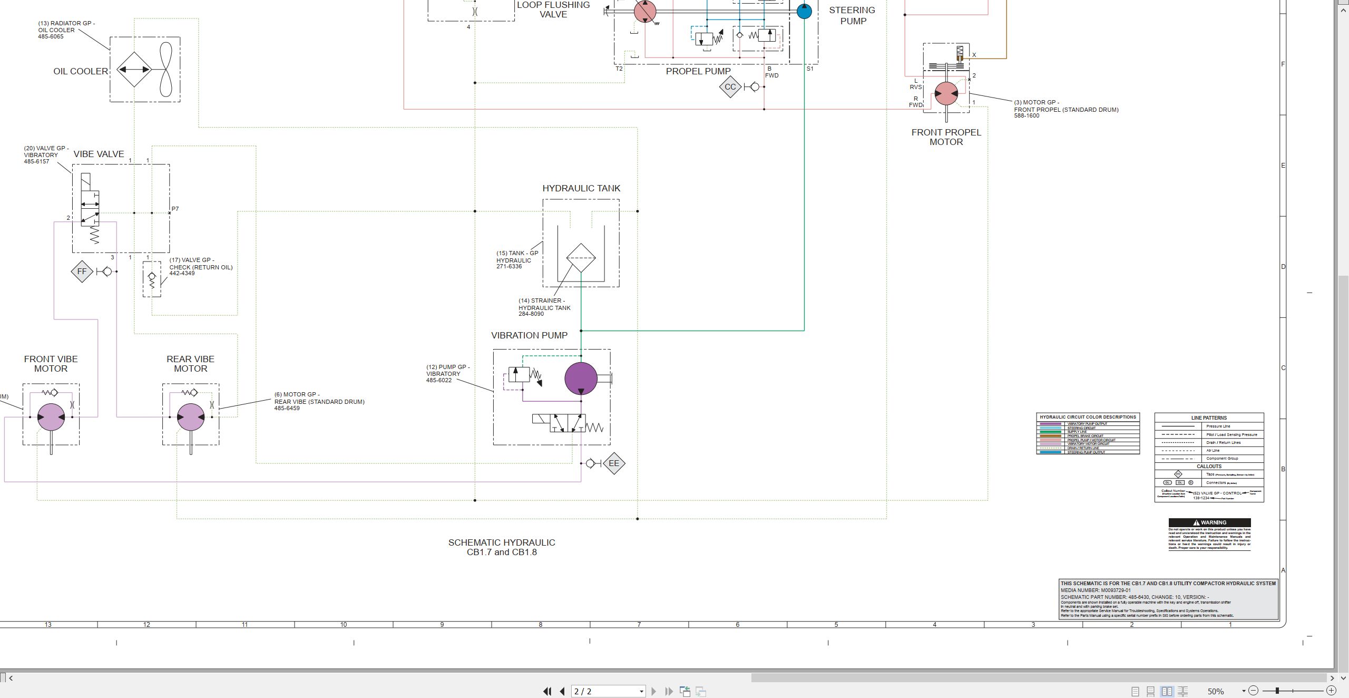Click the rear vibe motor circle symbol
Viewport: 1349px width, 698px height.
click(191, 417)
